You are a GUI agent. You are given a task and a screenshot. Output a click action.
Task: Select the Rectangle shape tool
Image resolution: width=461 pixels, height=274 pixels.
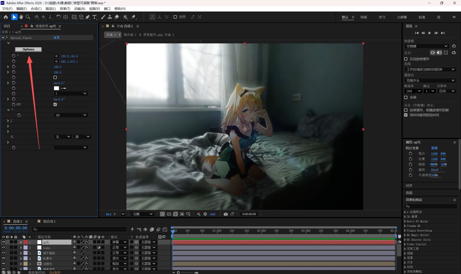click(x=74, y=17)
